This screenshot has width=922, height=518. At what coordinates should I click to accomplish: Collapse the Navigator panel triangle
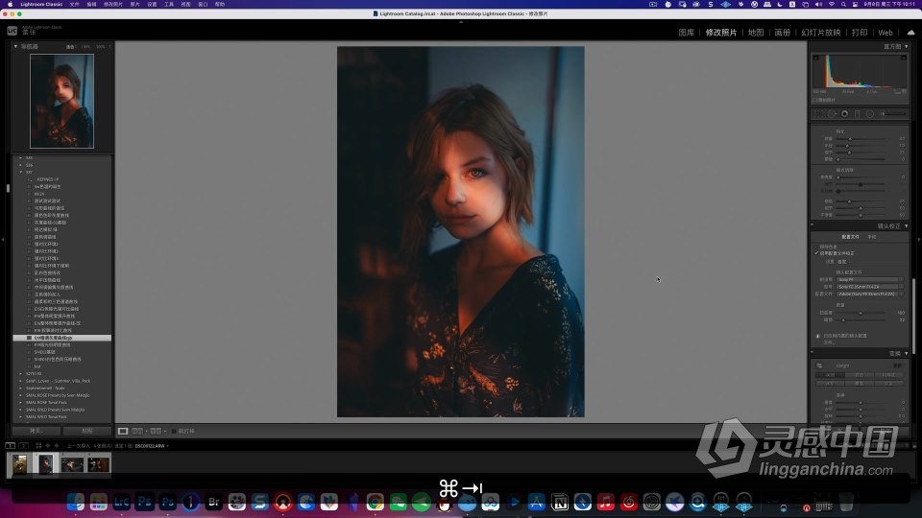[x=16, y=46]
